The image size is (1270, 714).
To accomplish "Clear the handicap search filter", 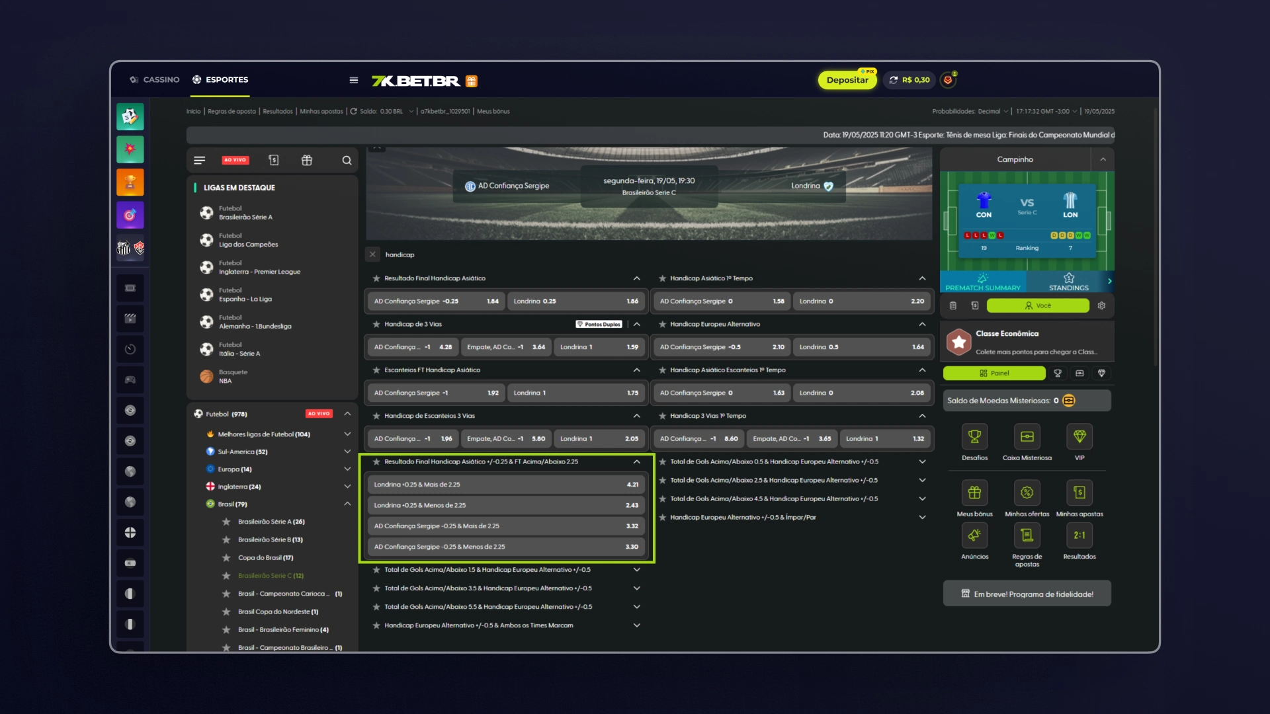I will pyautogui.click(x=372, y=255).
